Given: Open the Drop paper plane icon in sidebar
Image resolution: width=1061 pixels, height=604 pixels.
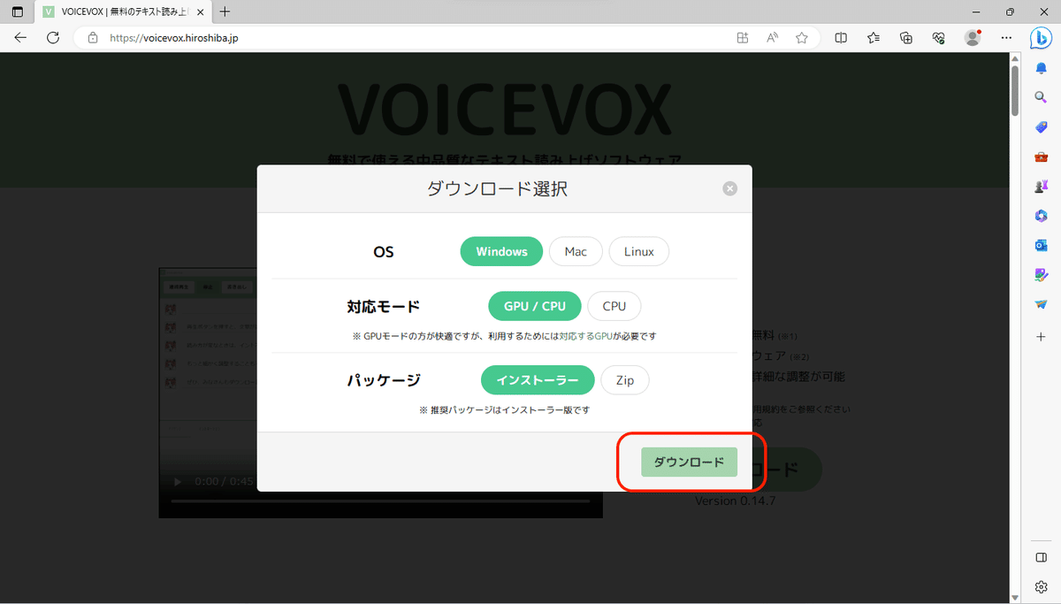Looking at the screenshot, I should click(x=1042, y=305).
